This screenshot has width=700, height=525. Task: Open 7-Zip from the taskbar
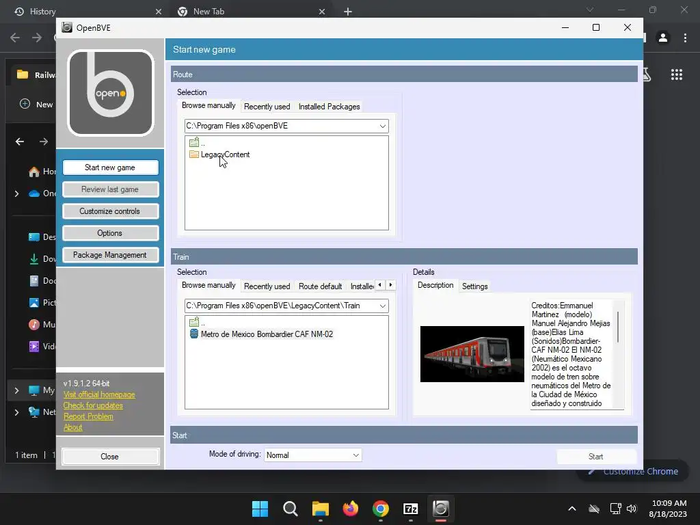[411, 509]
